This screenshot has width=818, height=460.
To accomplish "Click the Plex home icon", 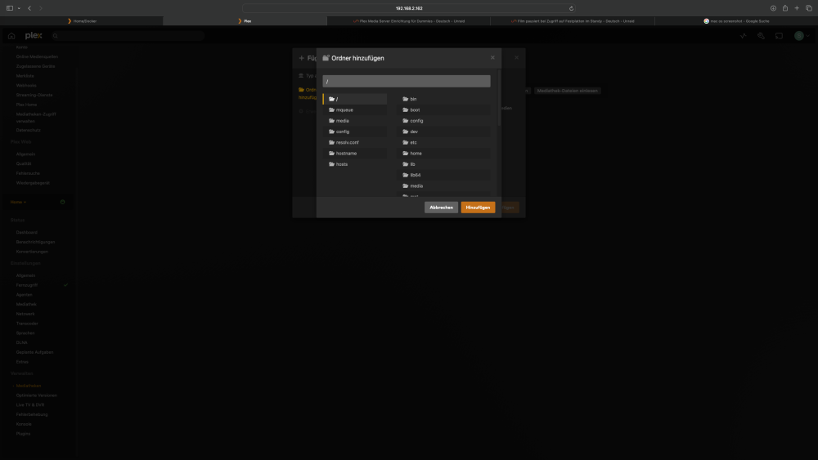I will (11, 35).
